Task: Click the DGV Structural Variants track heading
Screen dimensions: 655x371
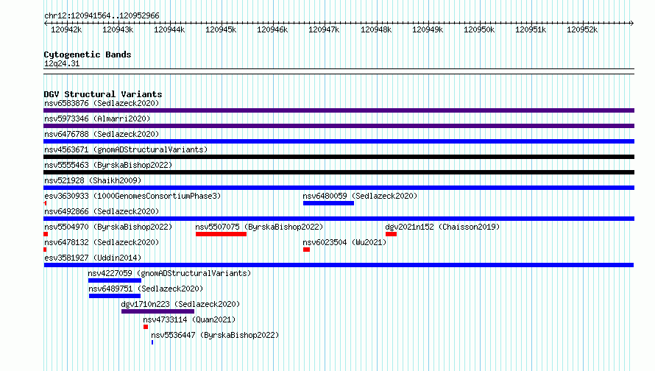Action: coord(103,94)
